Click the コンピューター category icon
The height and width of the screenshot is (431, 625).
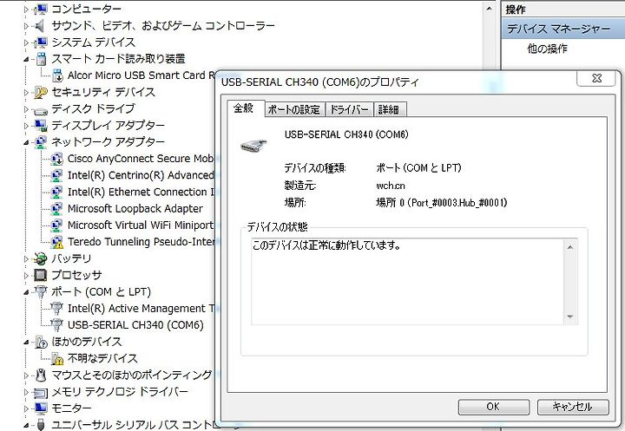click(41, 9)
